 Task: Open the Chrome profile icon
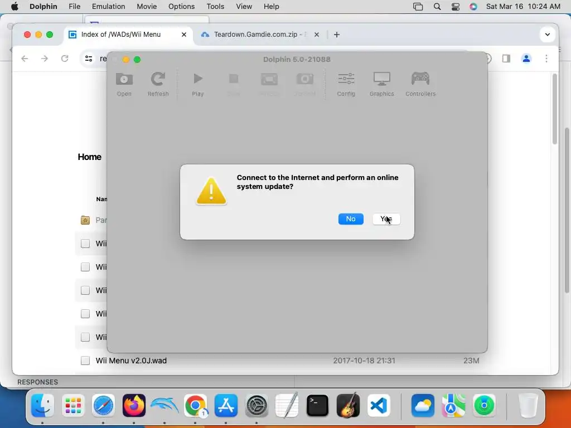[x=526, y=59]
